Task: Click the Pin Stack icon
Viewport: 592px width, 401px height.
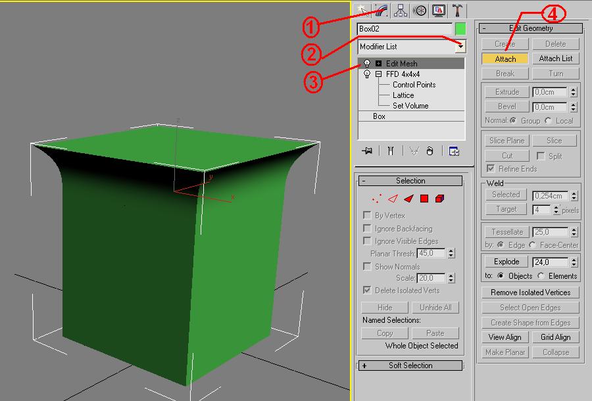Action: pyautogui.click(x=367, y=151)
